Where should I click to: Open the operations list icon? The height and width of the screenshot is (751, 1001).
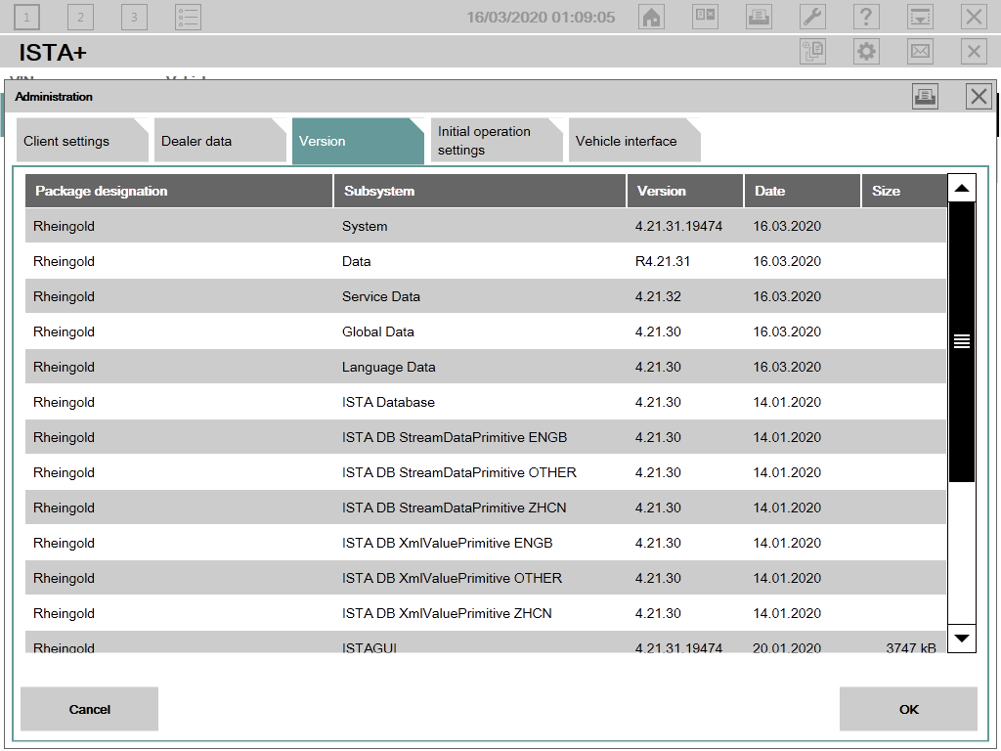(189, 17)
